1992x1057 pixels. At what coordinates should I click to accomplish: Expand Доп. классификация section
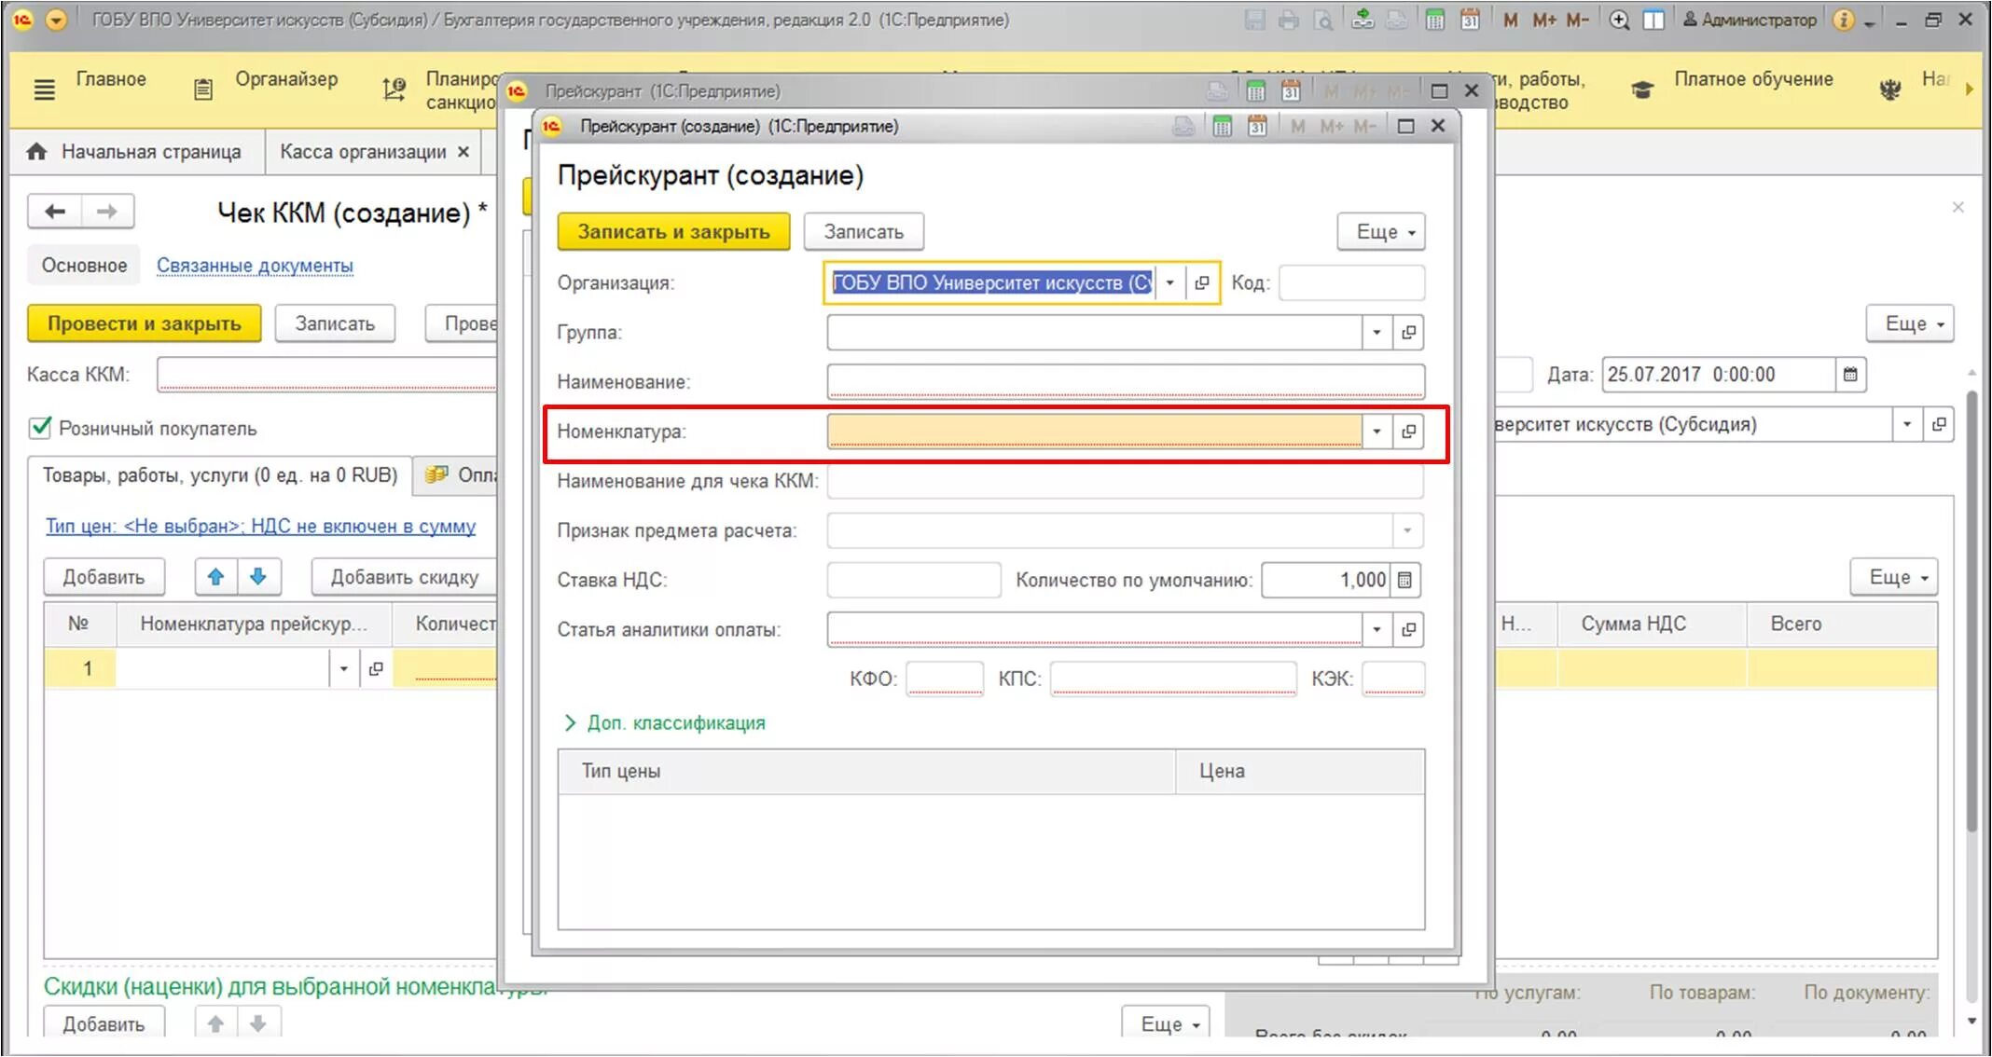click(675, 722)
